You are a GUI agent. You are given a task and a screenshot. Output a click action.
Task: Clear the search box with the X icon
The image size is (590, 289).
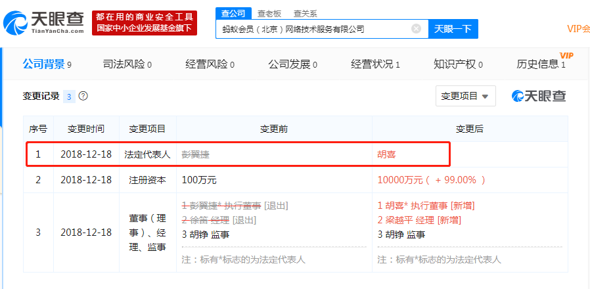[x=416, y=29]
